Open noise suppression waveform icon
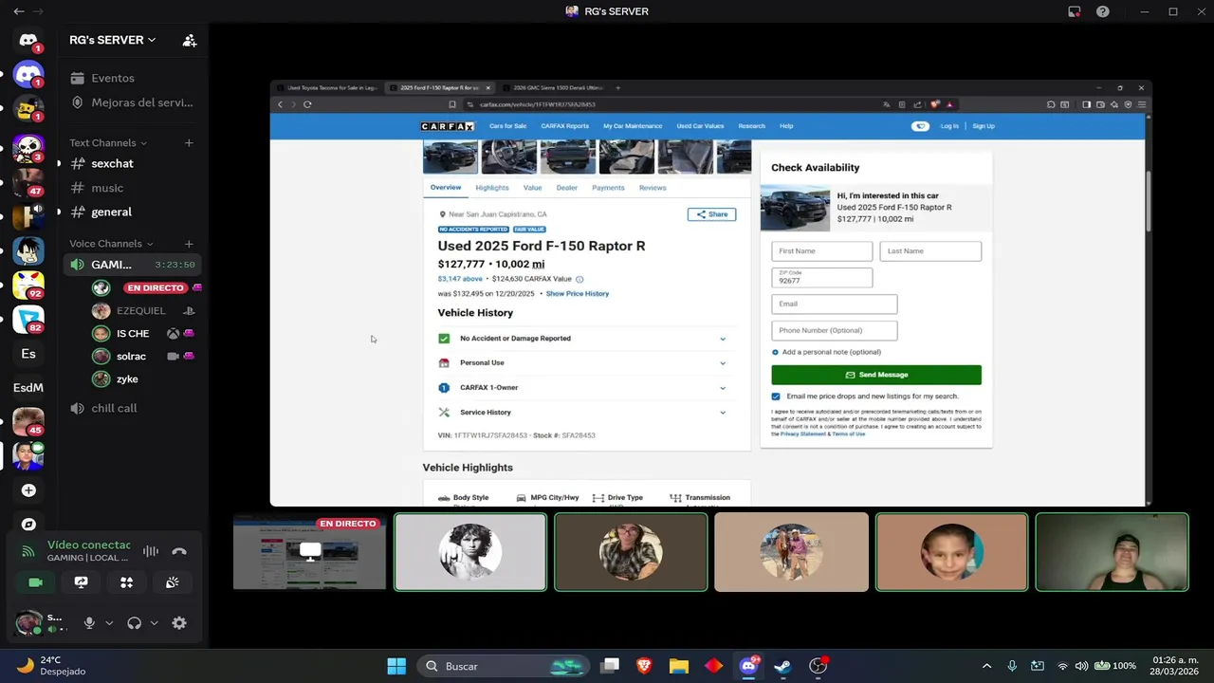Viewport: 1214px width, 683px height. (151, 551)
